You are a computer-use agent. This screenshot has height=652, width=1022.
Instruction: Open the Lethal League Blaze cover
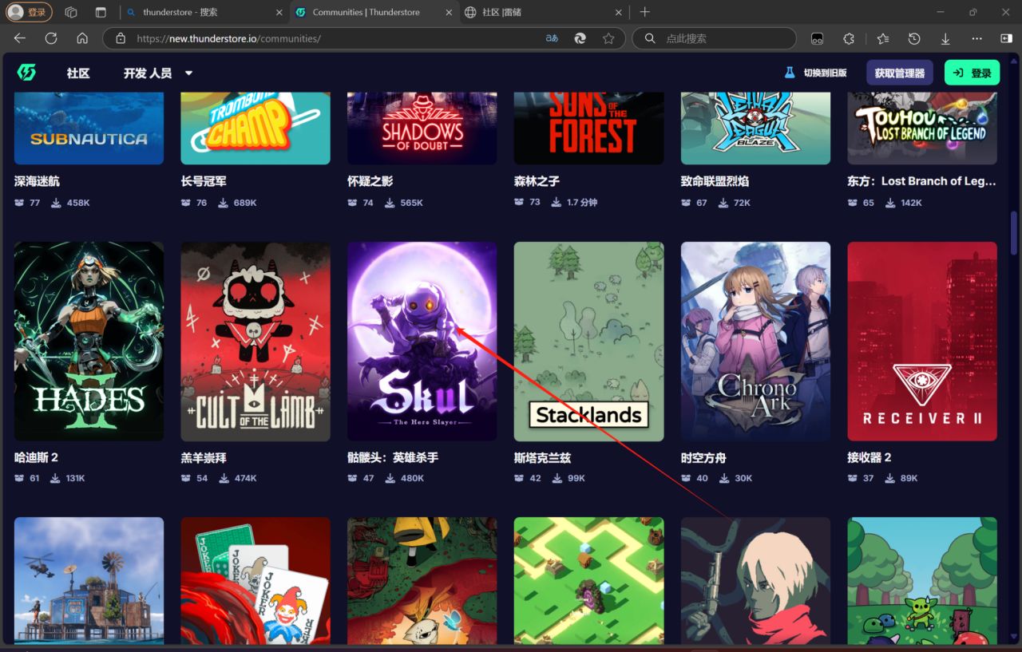point(755,128)
